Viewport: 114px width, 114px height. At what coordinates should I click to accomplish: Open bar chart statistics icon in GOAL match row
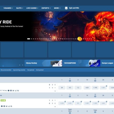pos(7,106)
